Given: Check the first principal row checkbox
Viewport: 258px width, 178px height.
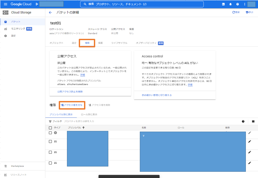Looking at the screenshot, I should click(x=50, y=133).
